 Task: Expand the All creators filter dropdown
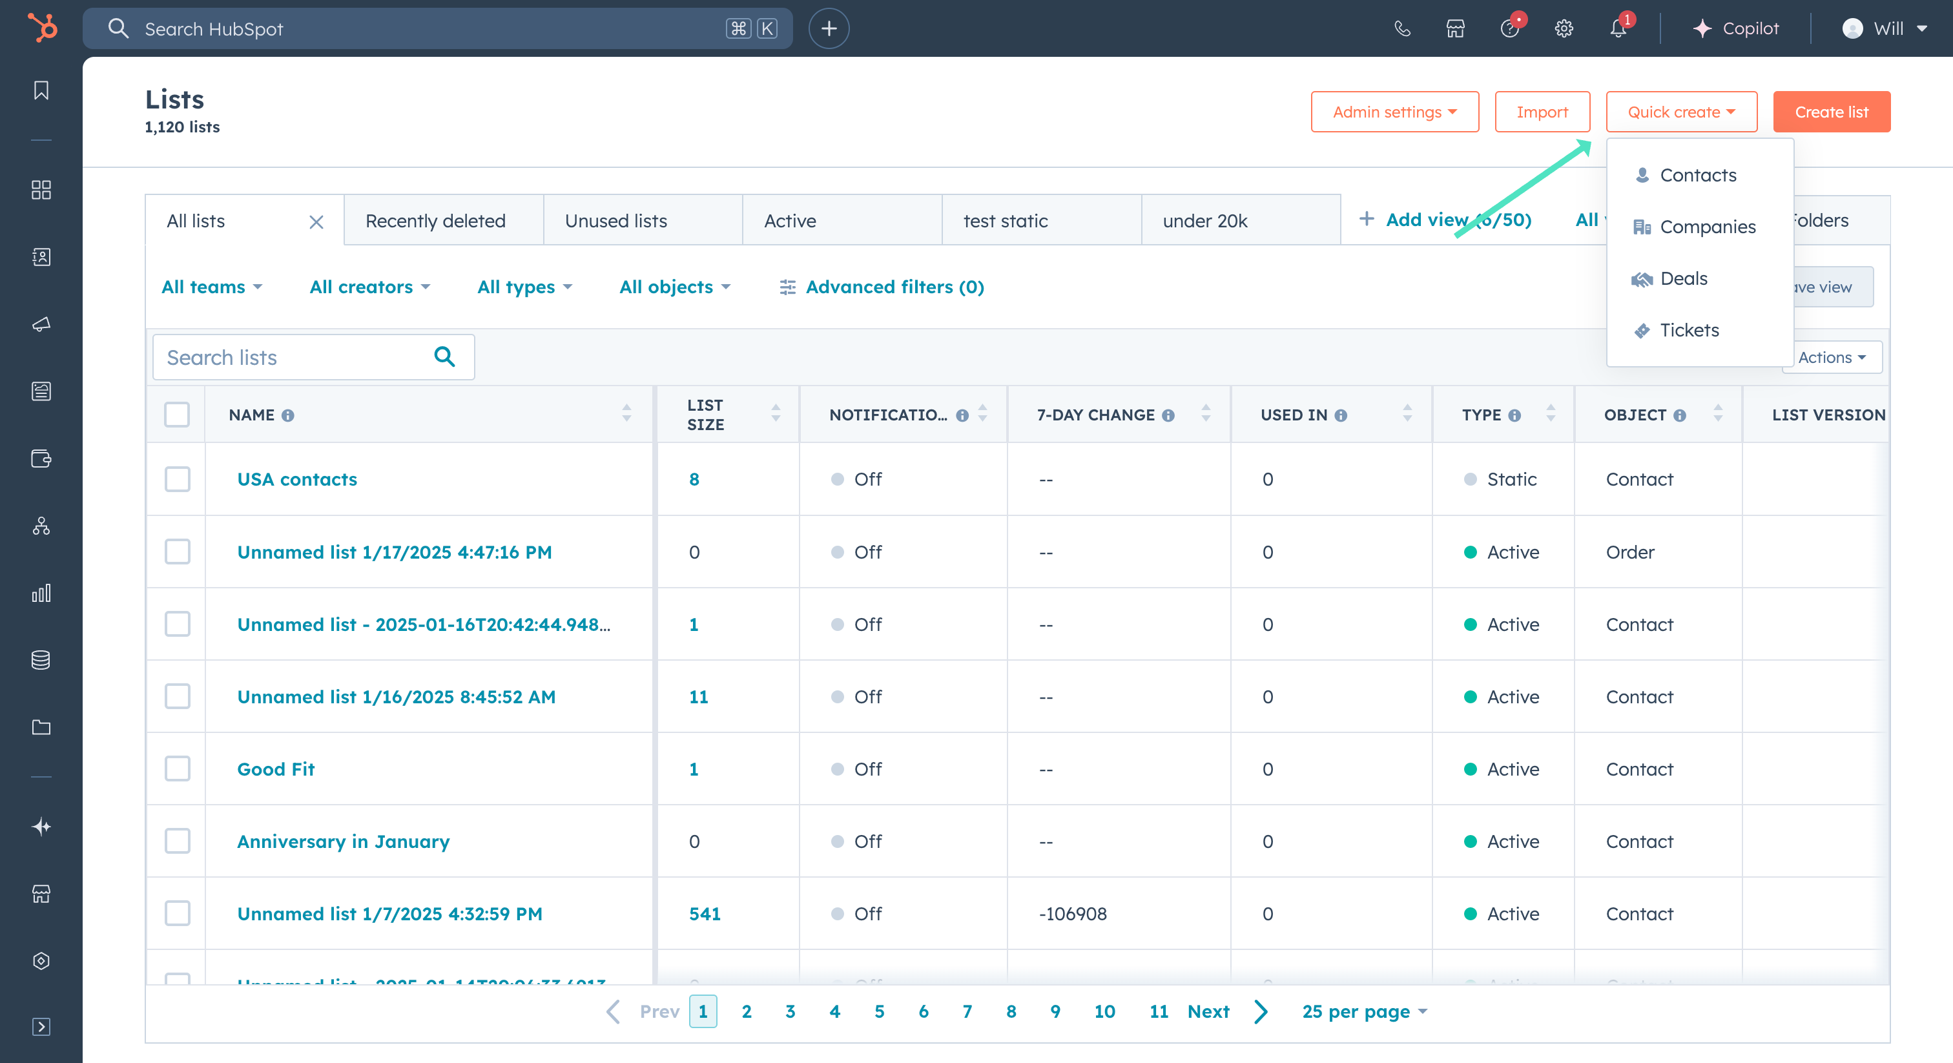[x=369, y=287]
